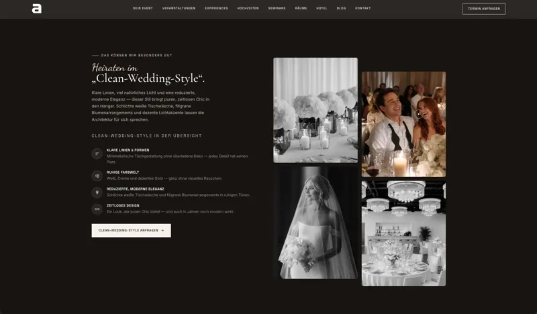Image resolution: width=537 pixels, height=314 pixels.
Task: Click the Ruhige Farbwelt icon
Action: 97,176
